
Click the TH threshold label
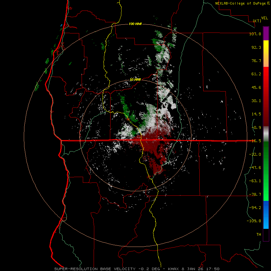tap(259, 235)
